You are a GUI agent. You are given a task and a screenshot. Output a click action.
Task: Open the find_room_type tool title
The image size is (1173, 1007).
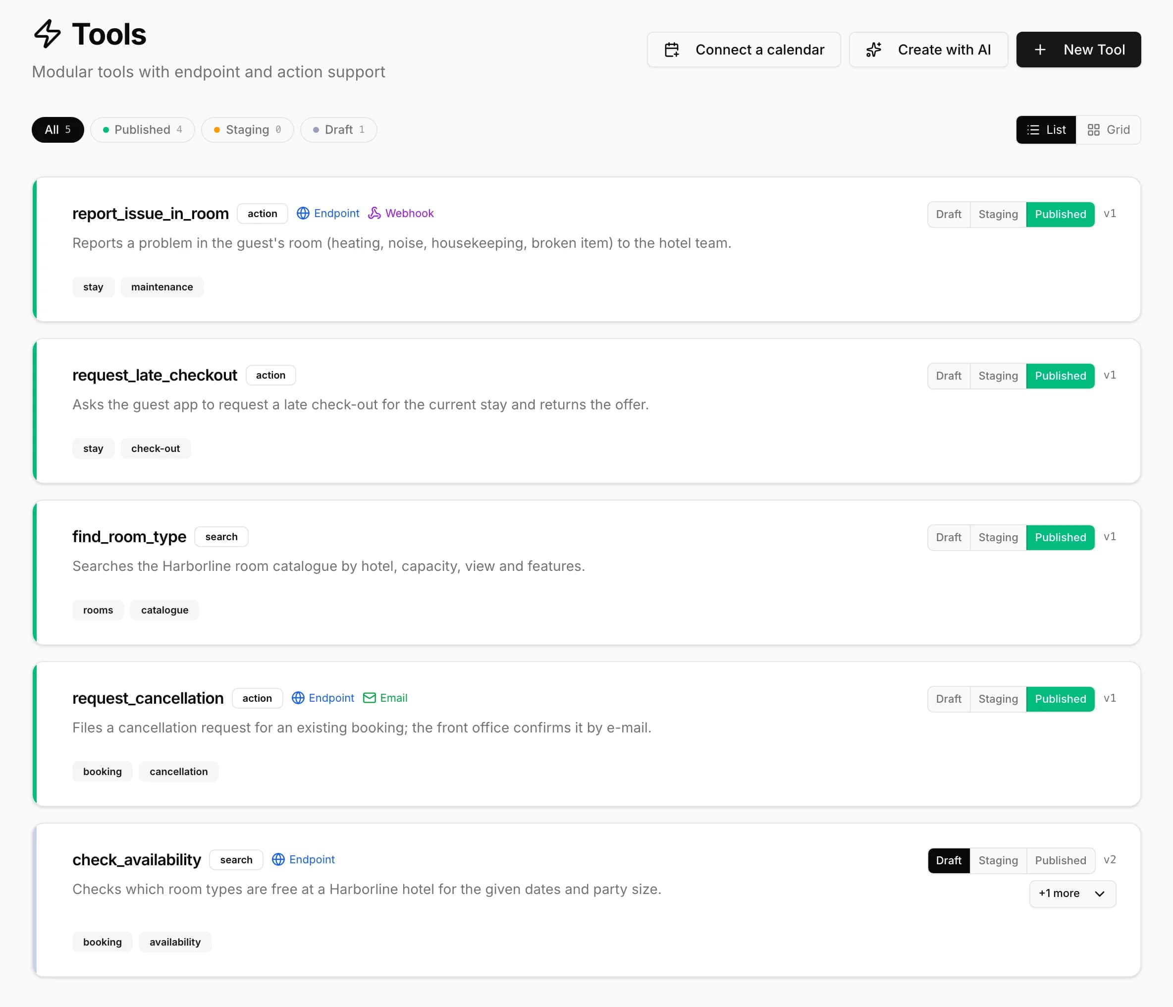pos(129,536)
